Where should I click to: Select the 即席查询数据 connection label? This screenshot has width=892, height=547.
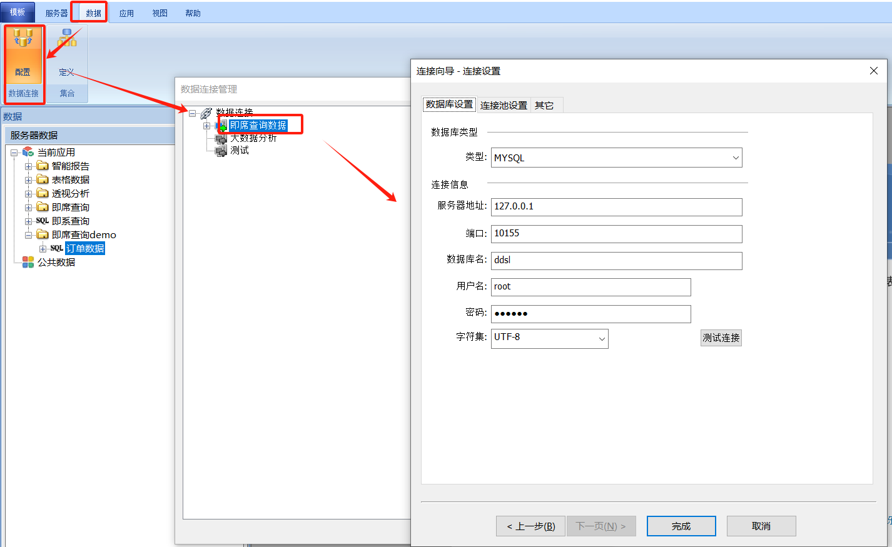(258, 126)
